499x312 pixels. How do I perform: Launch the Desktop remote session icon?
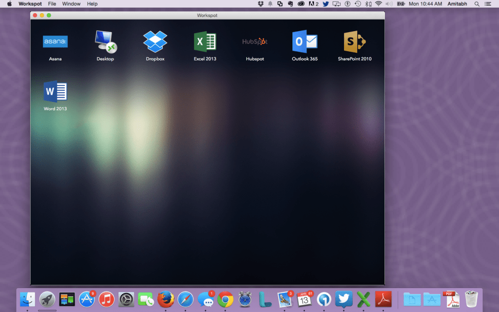106,41
